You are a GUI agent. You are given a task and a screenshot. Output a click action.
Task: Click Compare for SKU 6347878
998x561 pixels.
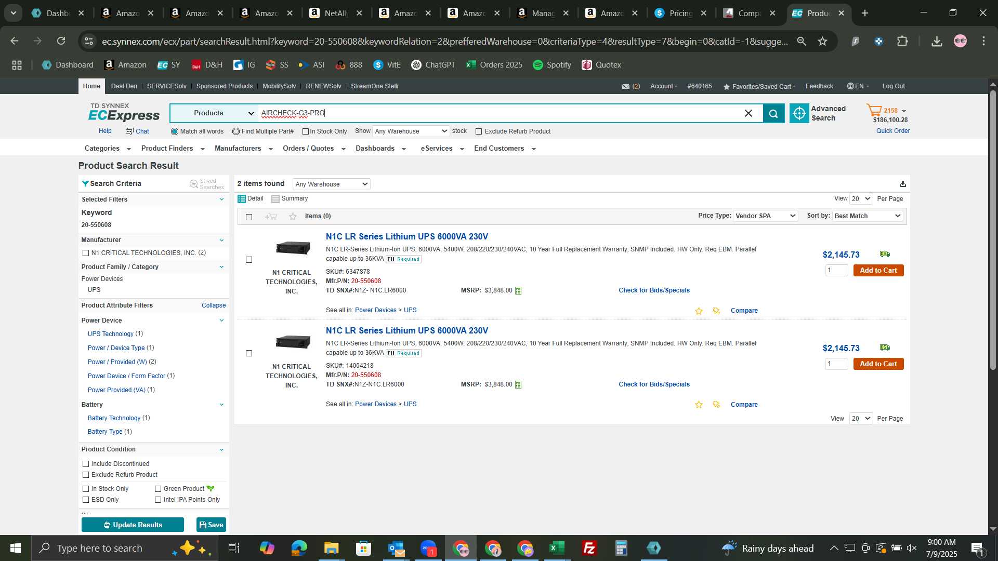(x=744, y=311)
